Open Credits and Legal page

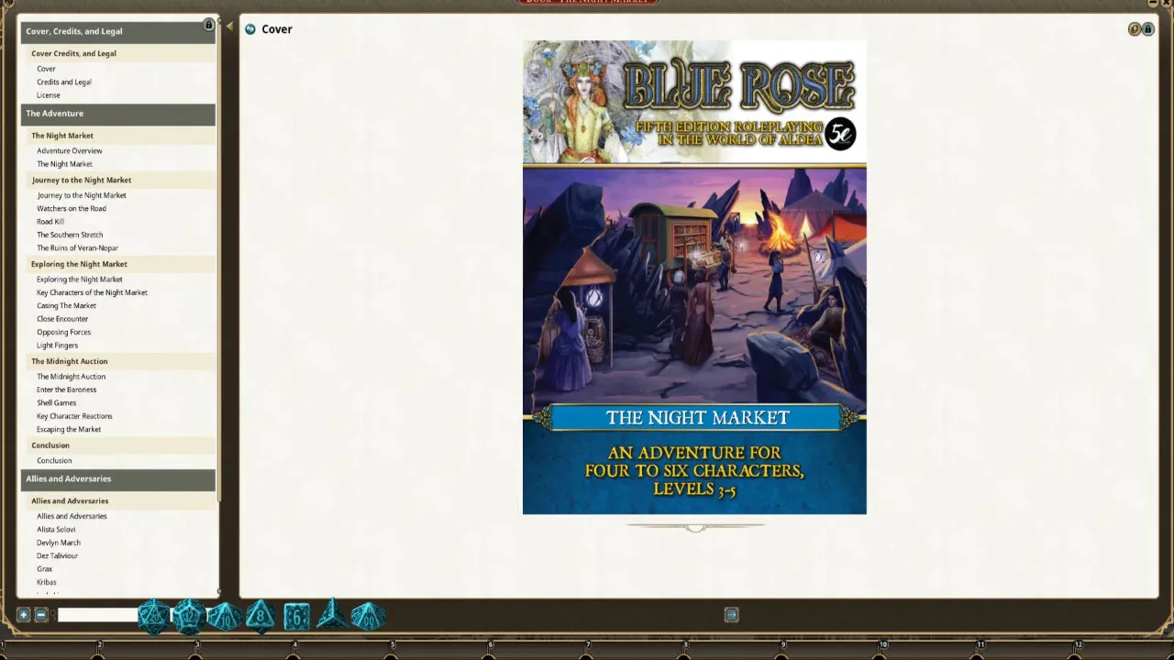[64, 82]
